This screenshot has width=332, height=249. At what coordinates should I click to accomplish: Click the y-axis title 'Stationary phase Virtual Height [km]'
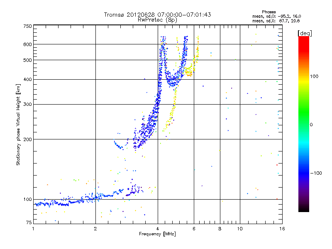pyautogui.click(x=18, y=124)
